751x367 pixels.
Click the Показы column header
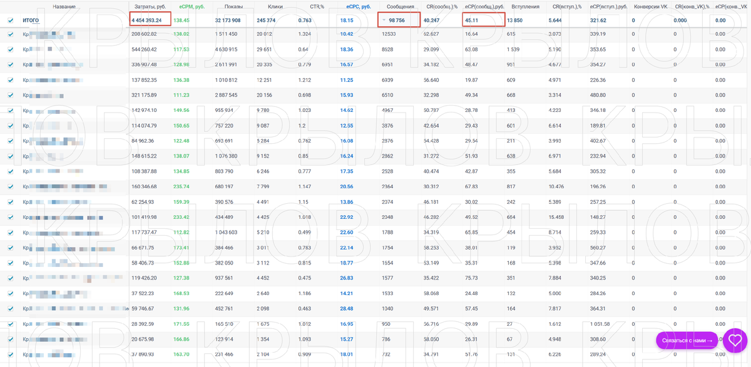(x=233, y=7)
